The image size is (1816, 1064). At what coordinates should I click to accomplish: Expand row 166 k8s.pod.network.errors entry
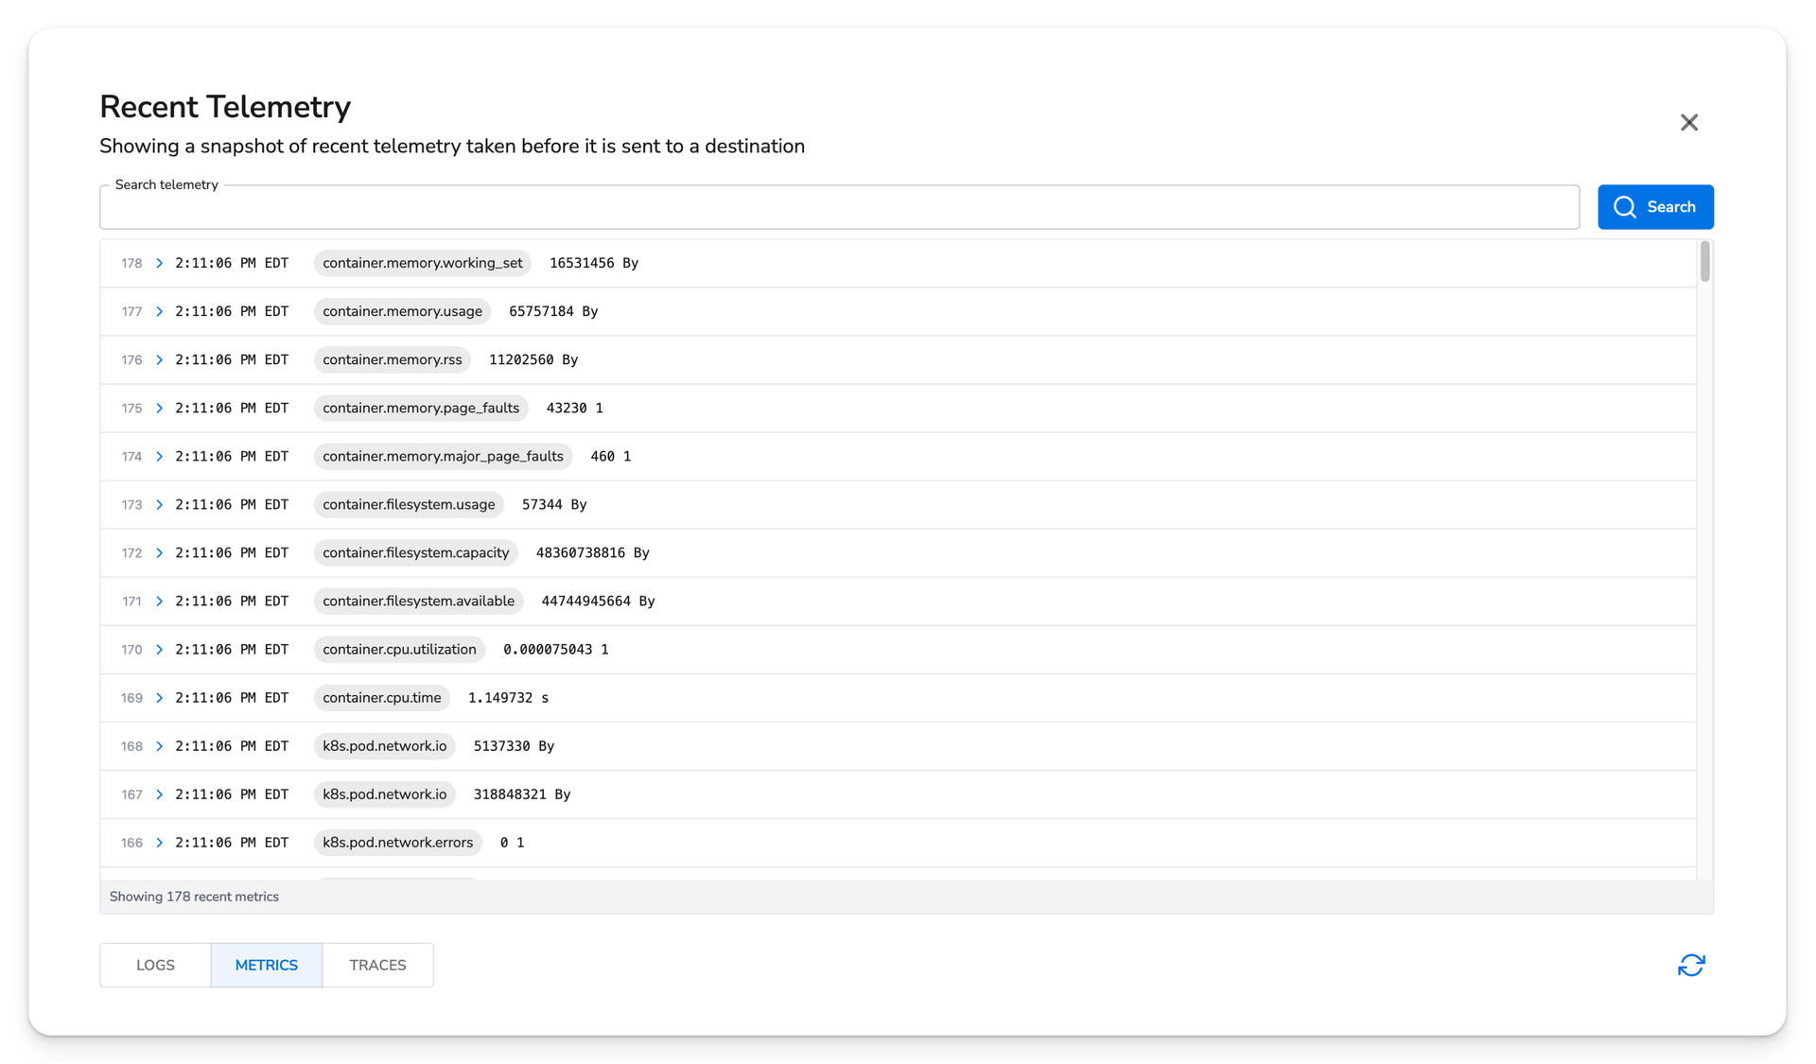pyautogui.click(x=158, y=843)
